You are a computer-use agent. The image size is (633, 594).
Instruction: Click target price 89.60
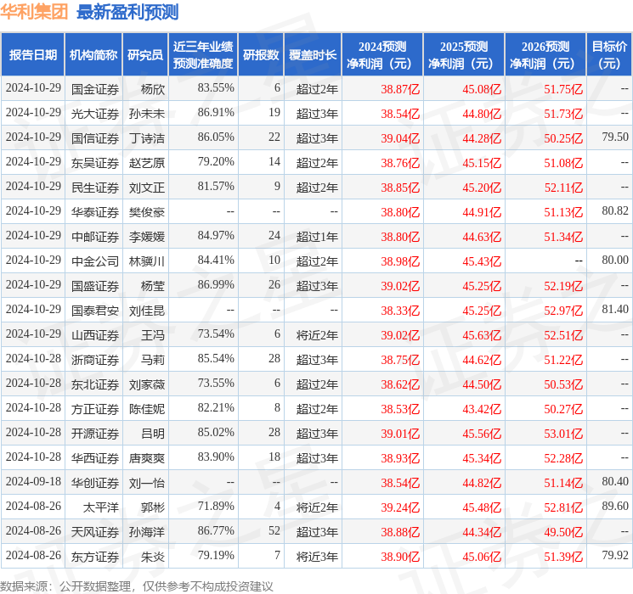point(615,506)
